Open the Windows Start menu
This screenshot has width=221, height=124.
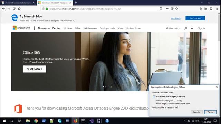click(x=4, y=121)
